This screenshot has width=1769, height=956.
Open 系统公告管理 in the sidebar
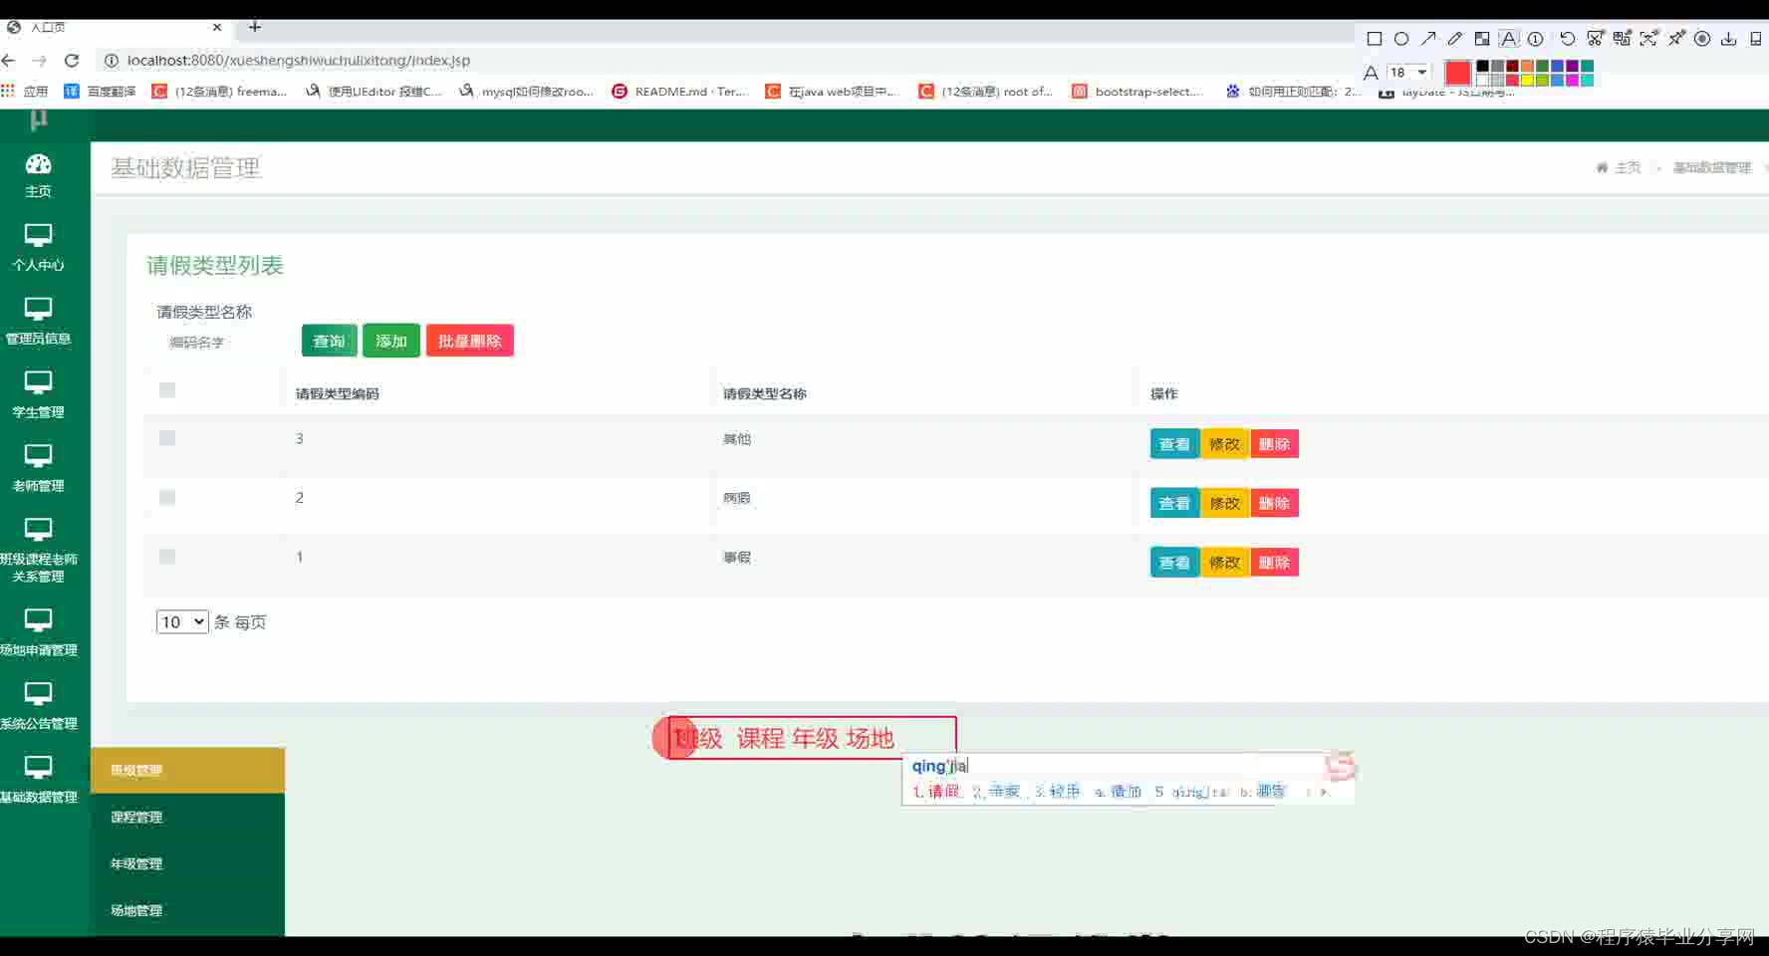[38, 707]
